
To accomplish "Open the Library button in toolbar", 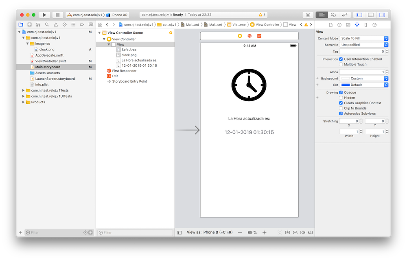I will pos(308,15).
